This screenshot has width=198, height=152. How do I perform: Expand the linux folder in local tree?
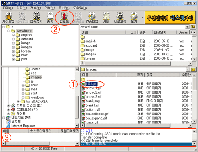[23, 85]
